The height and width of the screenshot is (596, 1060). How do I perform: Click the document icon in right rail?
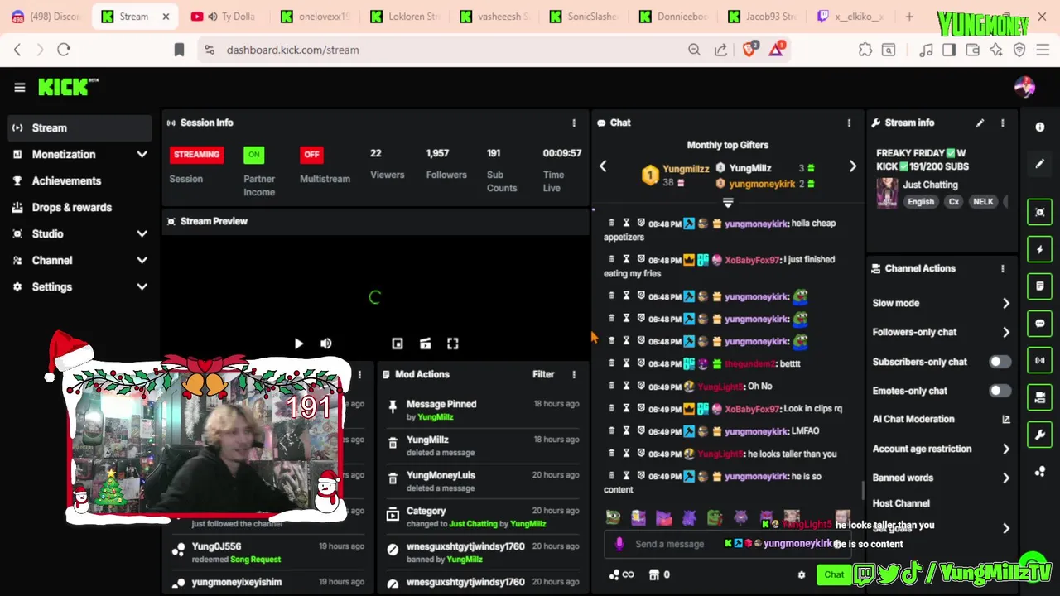coord(1040,286)
